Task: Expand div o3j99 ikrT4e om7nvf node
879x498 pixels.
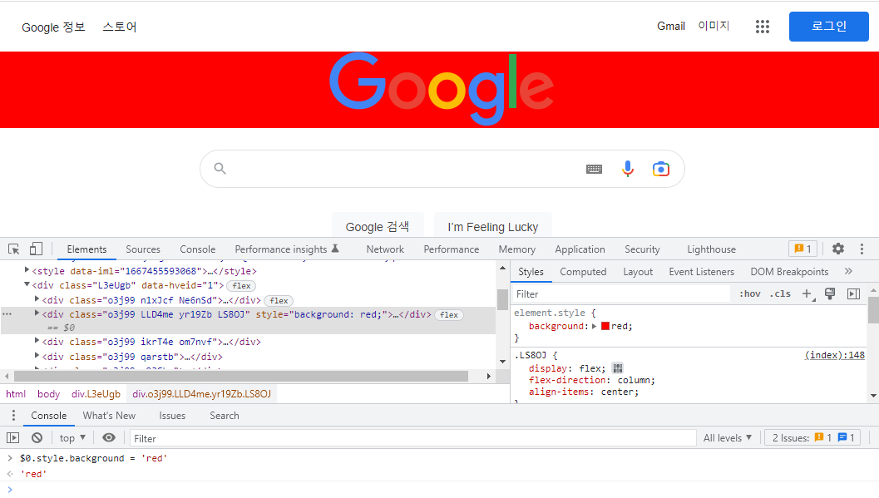Action: coord(37,341)
